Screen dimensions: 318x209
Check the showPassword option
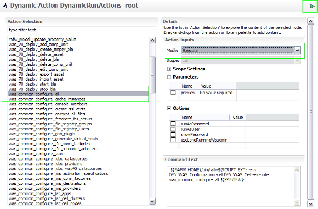[x=173, y=134]
